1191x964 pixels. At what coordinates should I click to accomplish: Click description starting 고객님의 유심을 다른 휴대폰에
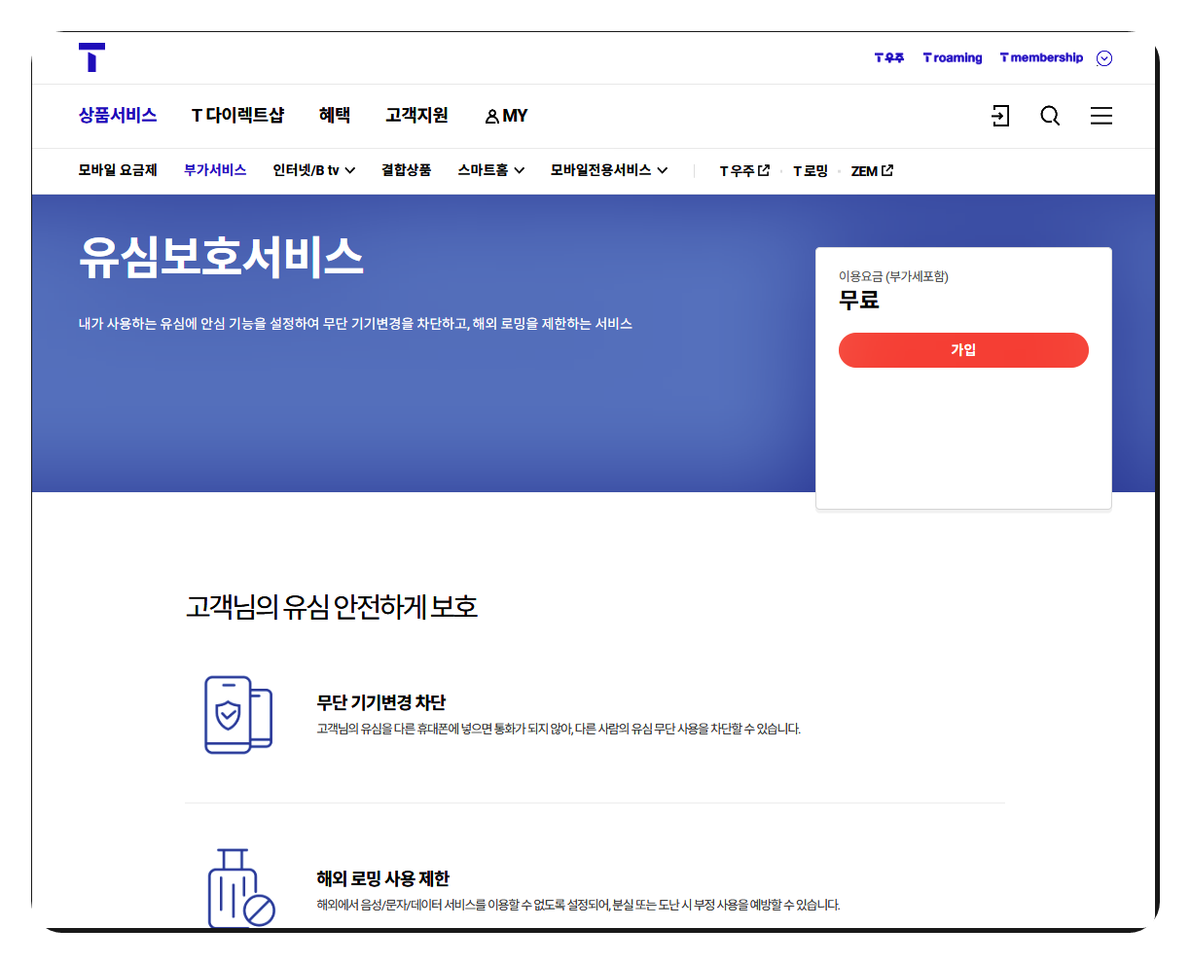pyautogui.click(x=559, y=729)
